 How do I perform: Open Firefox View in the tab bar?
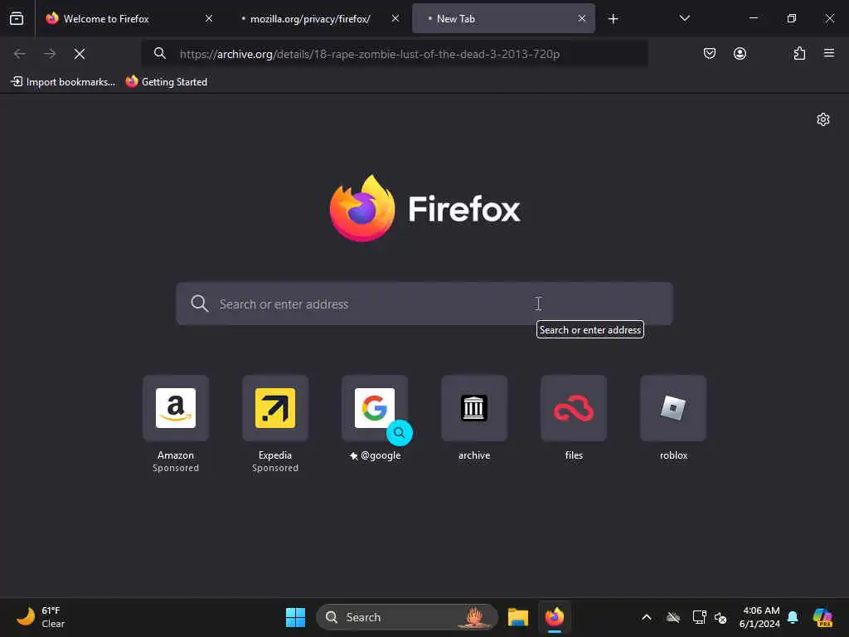pyautogui.click(x=17, y=18)
